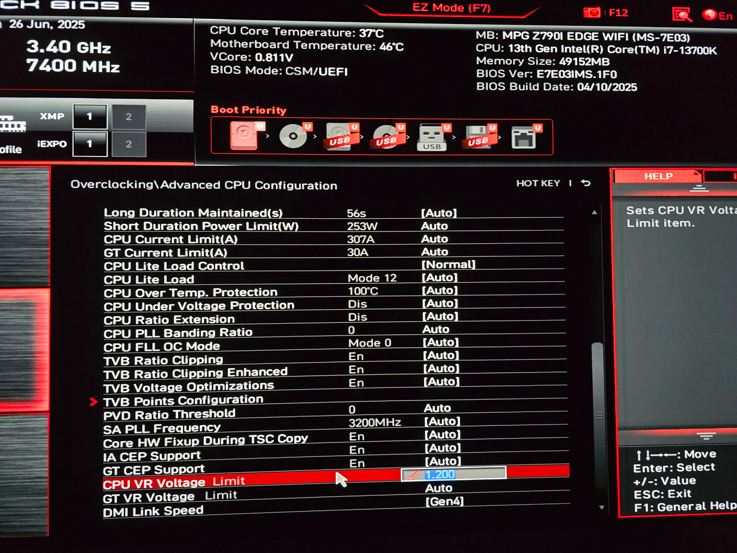The width and height of the screenshot is (737, 553).
Task: Enable iEXPO profile 2
Action: (129, 144)
